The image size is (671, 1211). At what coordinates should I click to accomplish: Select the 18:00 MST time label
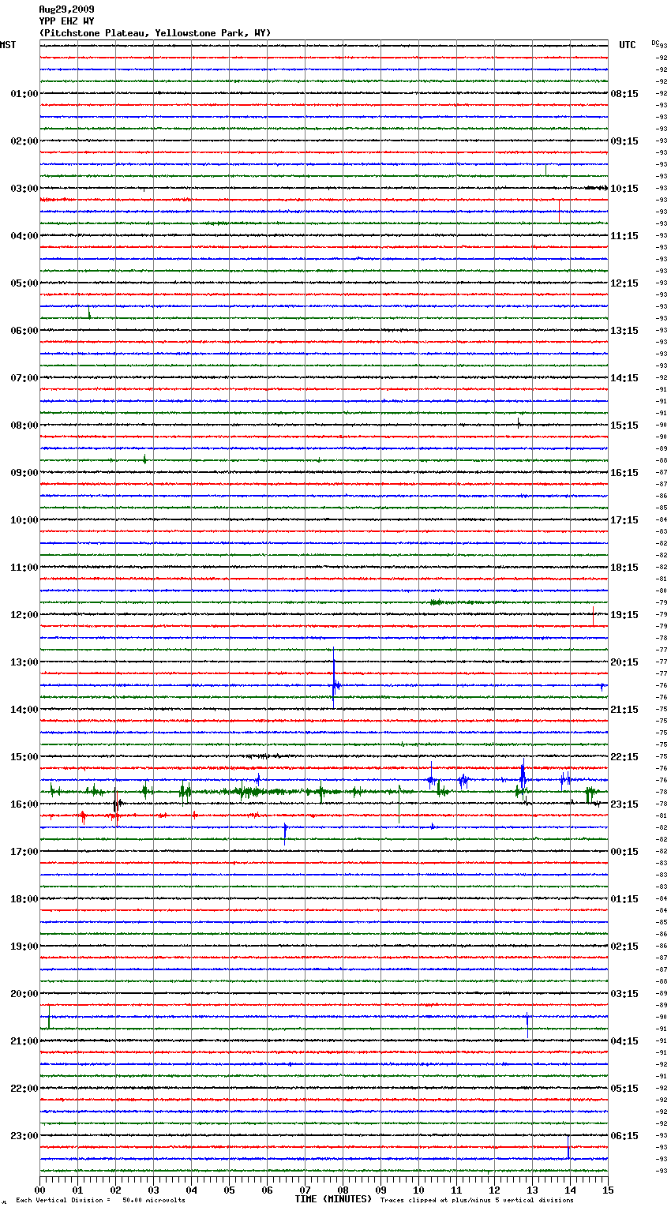coord(24,899)
